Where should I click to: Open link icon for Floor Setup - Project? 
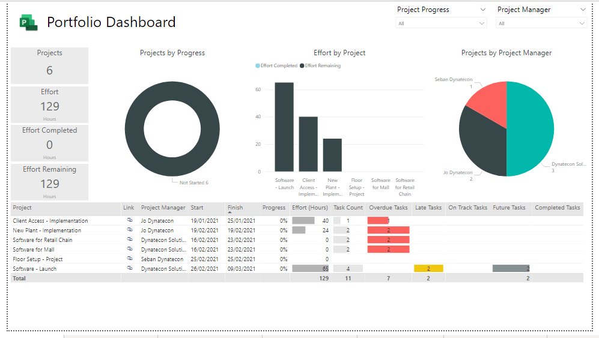[129, 259]
